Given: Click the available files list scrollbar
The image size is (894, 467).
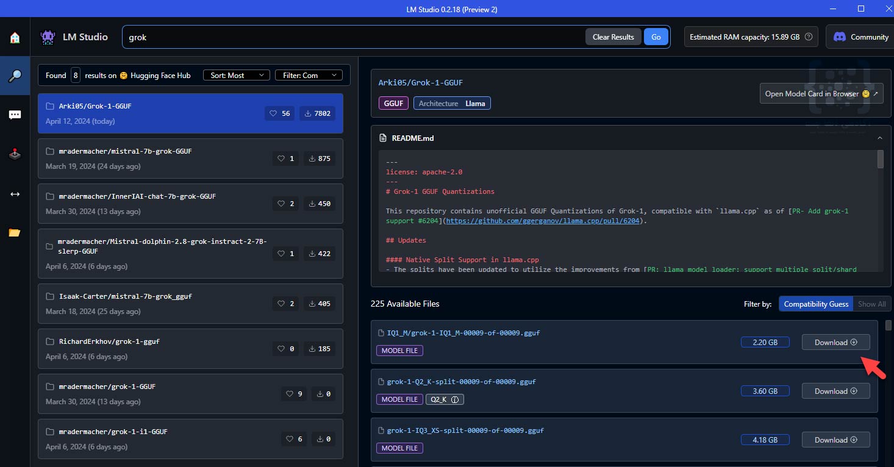Looking at the screenshot, I should tap(889, 325).
